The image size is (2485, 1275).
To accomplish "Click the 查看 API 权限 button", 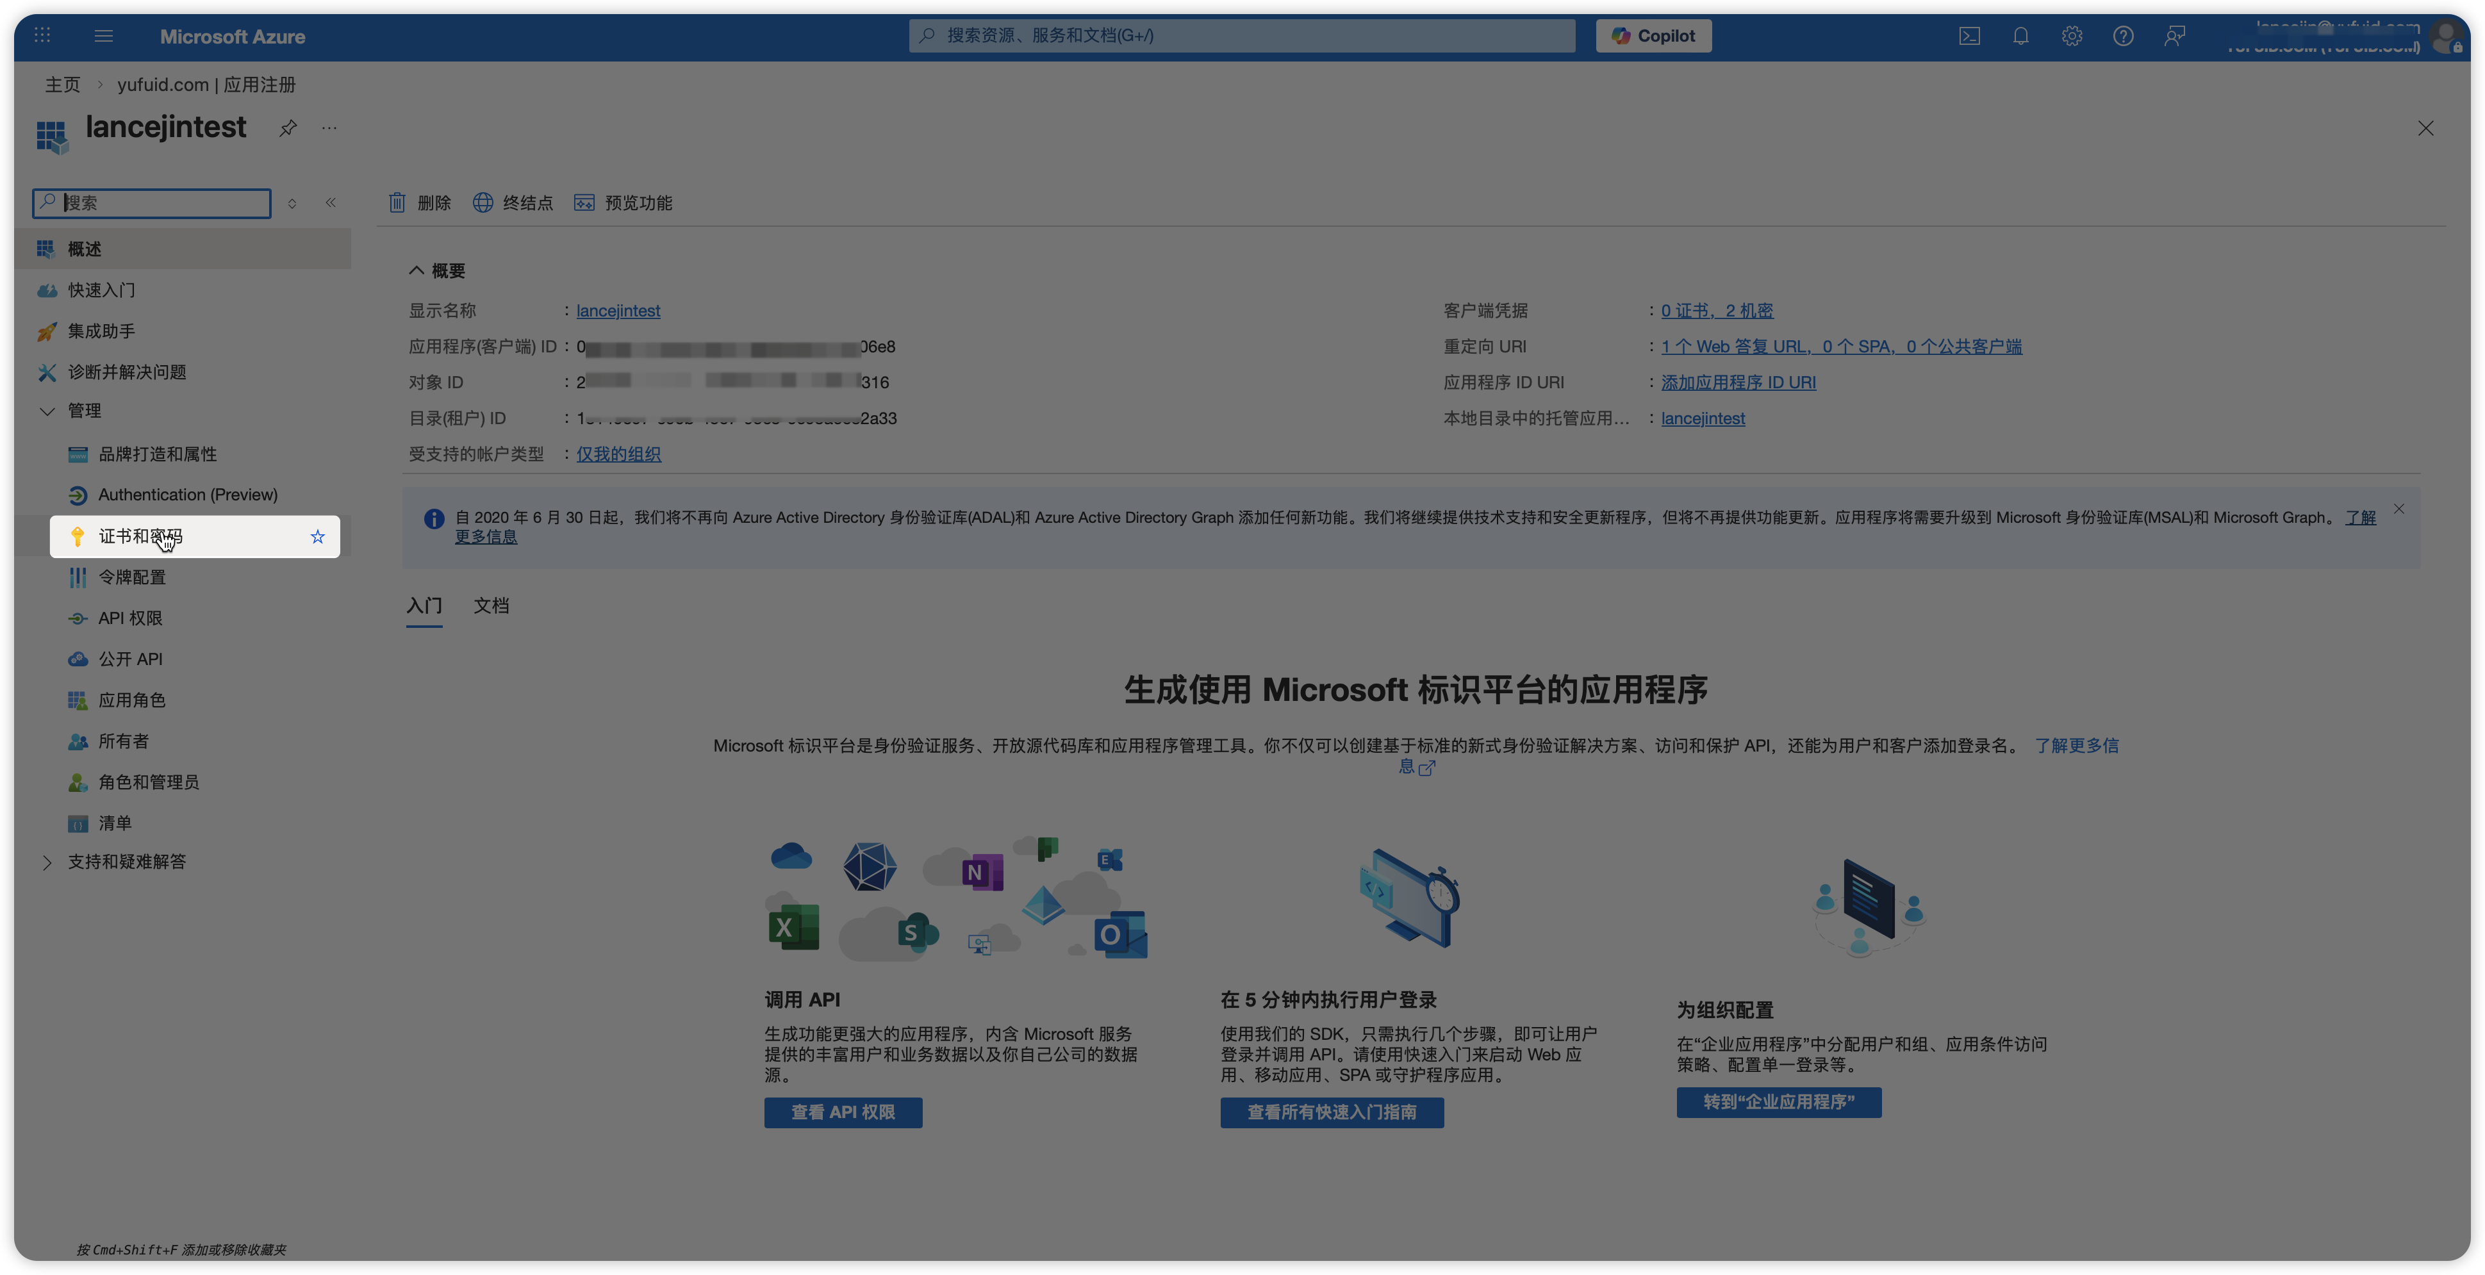I will coord(842,1112).
